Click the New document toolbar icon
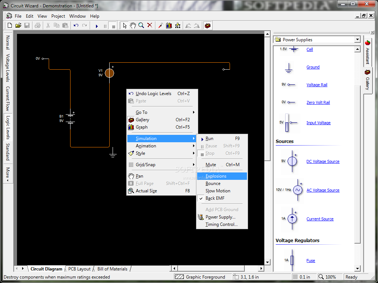 (x=10, y=25)
